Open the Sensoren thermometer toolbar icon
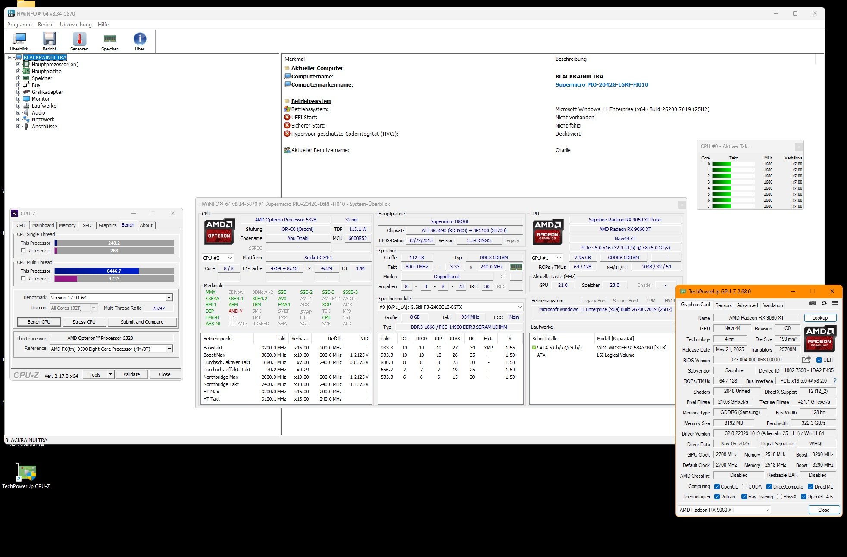 tap(79, 40)
